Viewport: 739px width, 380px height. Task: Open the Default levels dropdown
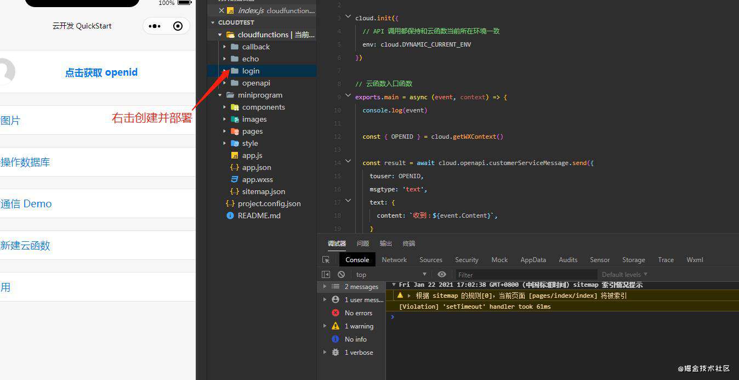pyautogui.click(x=624, y=274)
